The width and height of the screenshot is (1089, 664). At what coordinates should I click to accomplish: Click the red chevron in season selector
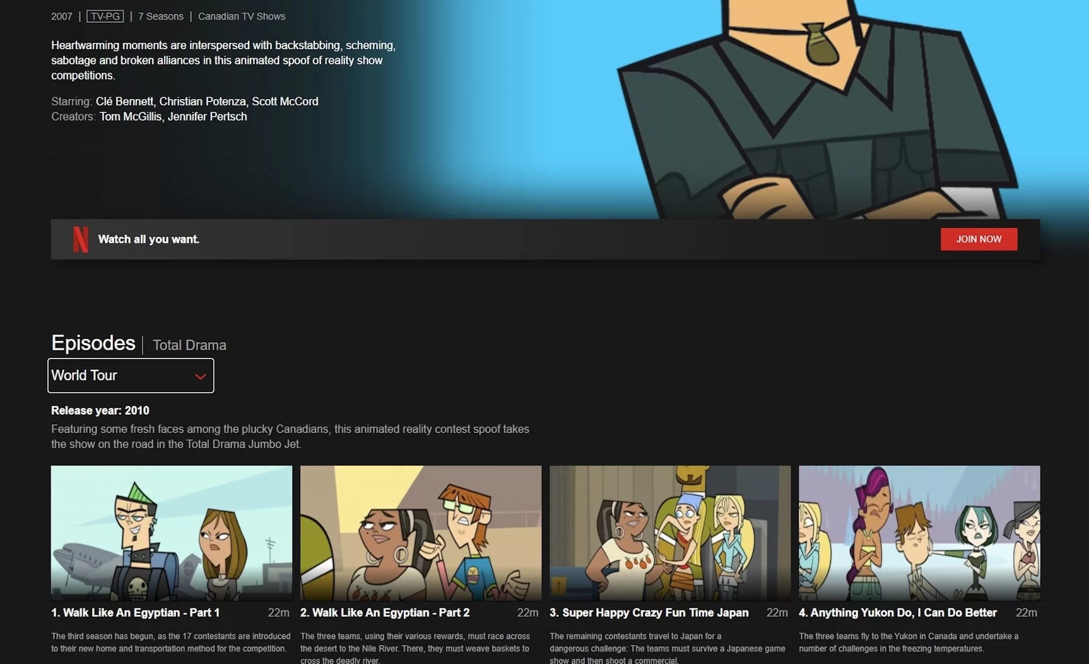click(x=201, y=376)
